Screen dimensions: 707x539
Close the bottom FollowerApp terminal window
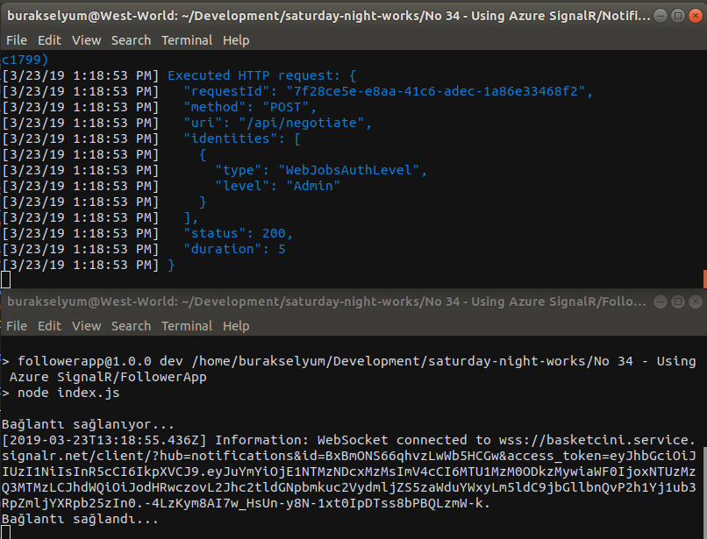pyautogui.click(x=696, y=301)
